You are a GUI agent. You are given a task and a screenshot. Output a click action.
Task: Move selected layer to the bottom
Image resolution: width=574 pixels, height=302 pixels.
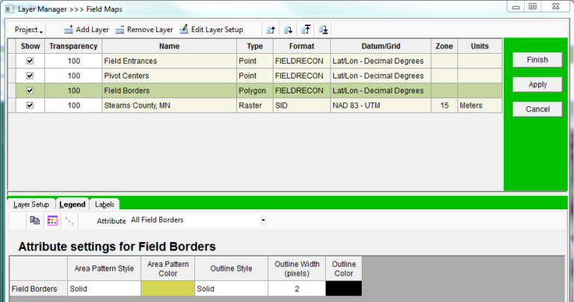323,30
